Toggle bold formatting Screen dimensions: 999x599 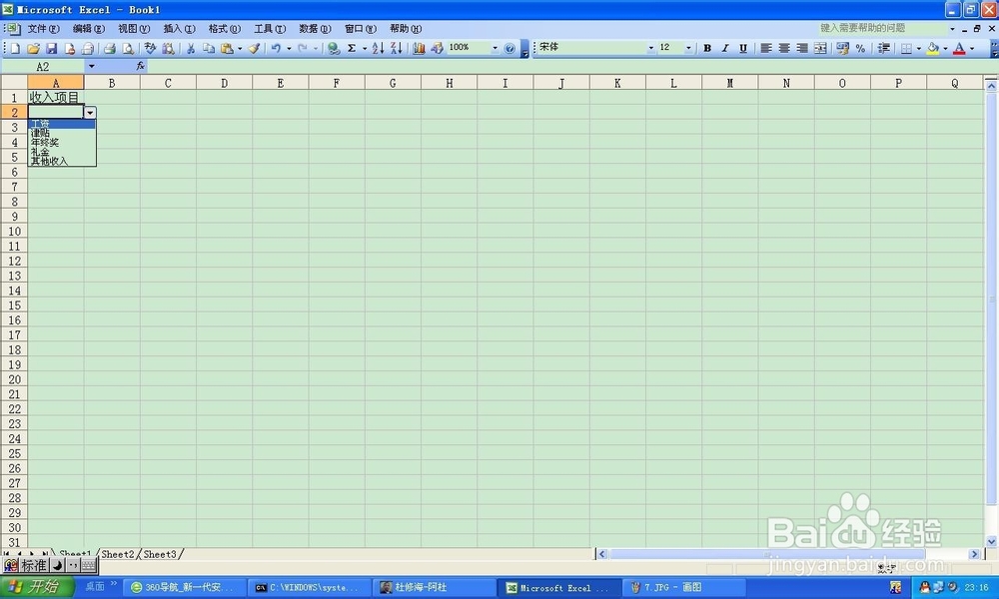coord(707,48)
